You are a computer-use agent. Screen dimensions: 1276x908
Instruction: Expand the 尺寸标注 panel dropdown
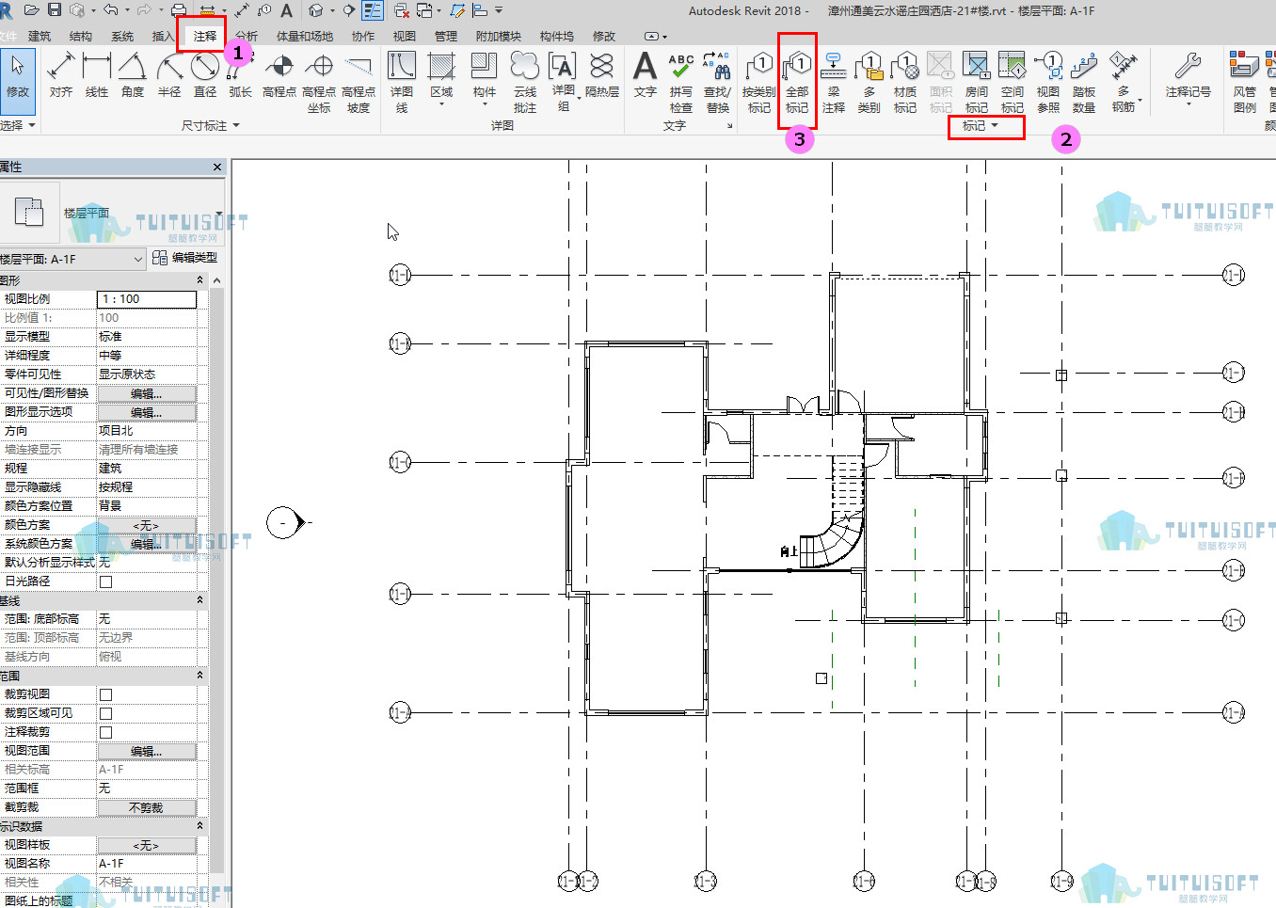(x=211, y=126)
